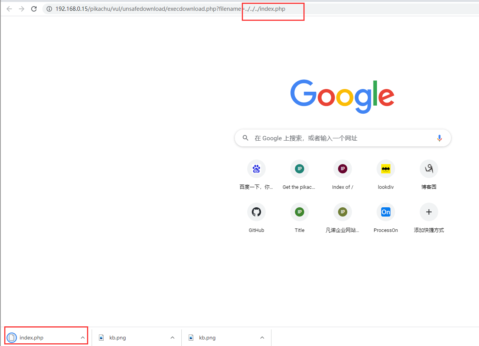Open the Index of / shortcut

coord(342,169)
